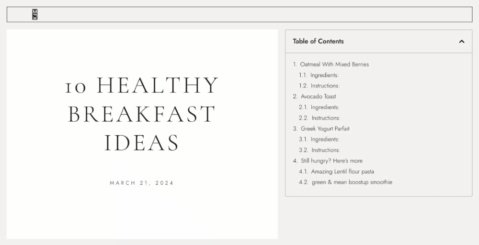
Task: Click 3.2 Instructions item
Action: tap(326, 150)
